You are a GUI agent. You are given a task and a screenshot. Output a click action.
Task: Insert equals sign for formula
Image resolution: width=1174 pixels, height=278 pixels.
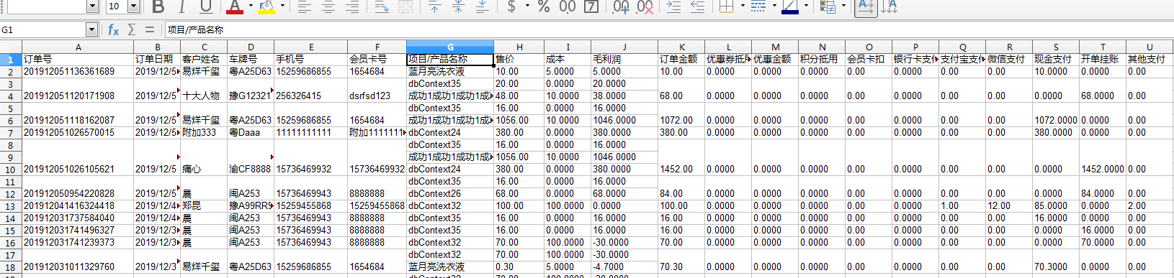pos(149,29)
